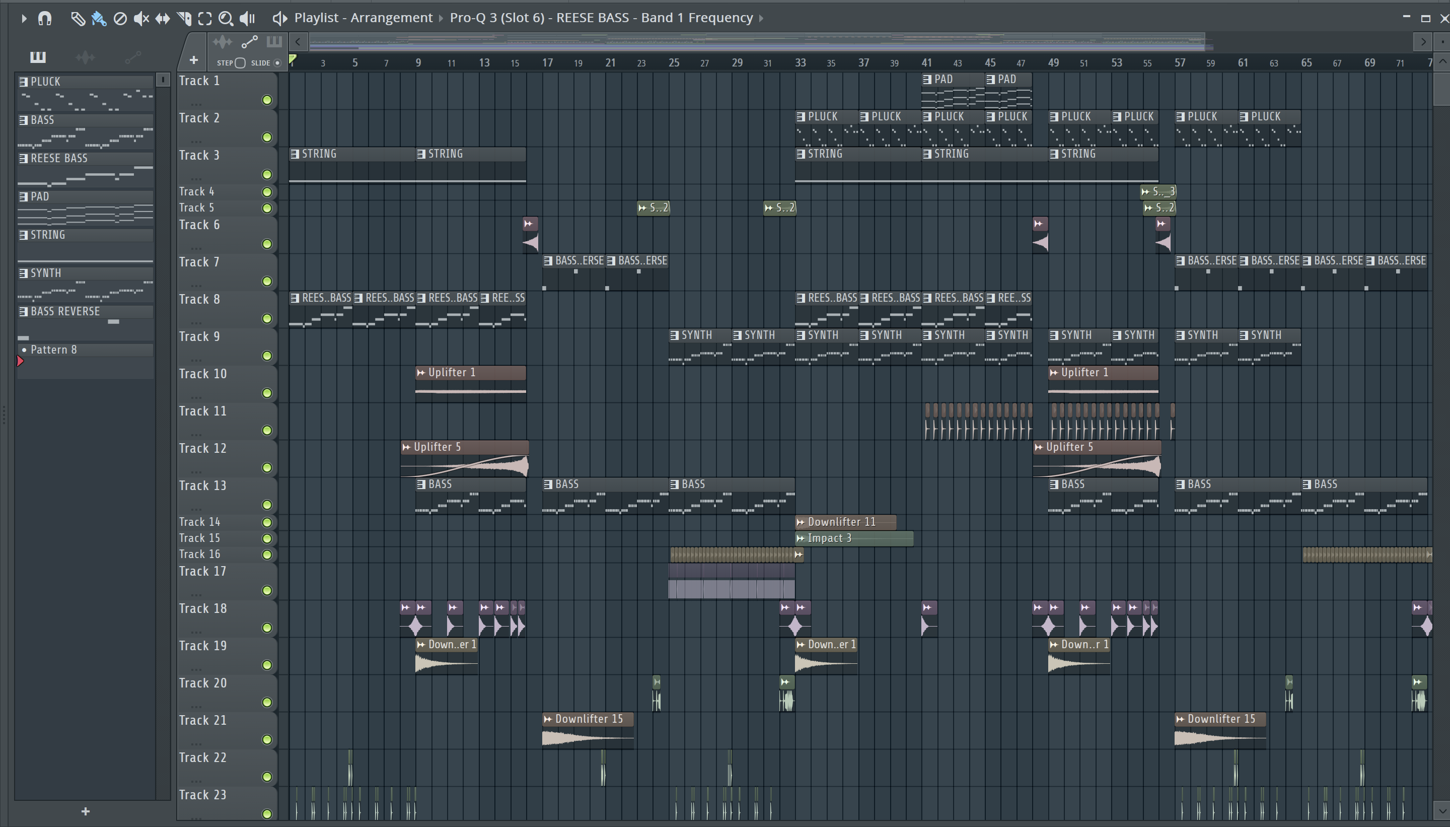Select the Mute tool
The height and width of the screenshot is (827, 1450).
[141, 18]
